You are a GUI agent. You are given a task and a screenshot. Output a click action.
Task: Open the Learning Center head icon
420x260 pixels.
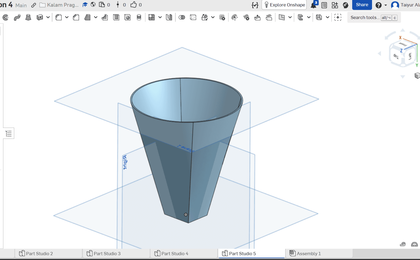click(345, 5)
